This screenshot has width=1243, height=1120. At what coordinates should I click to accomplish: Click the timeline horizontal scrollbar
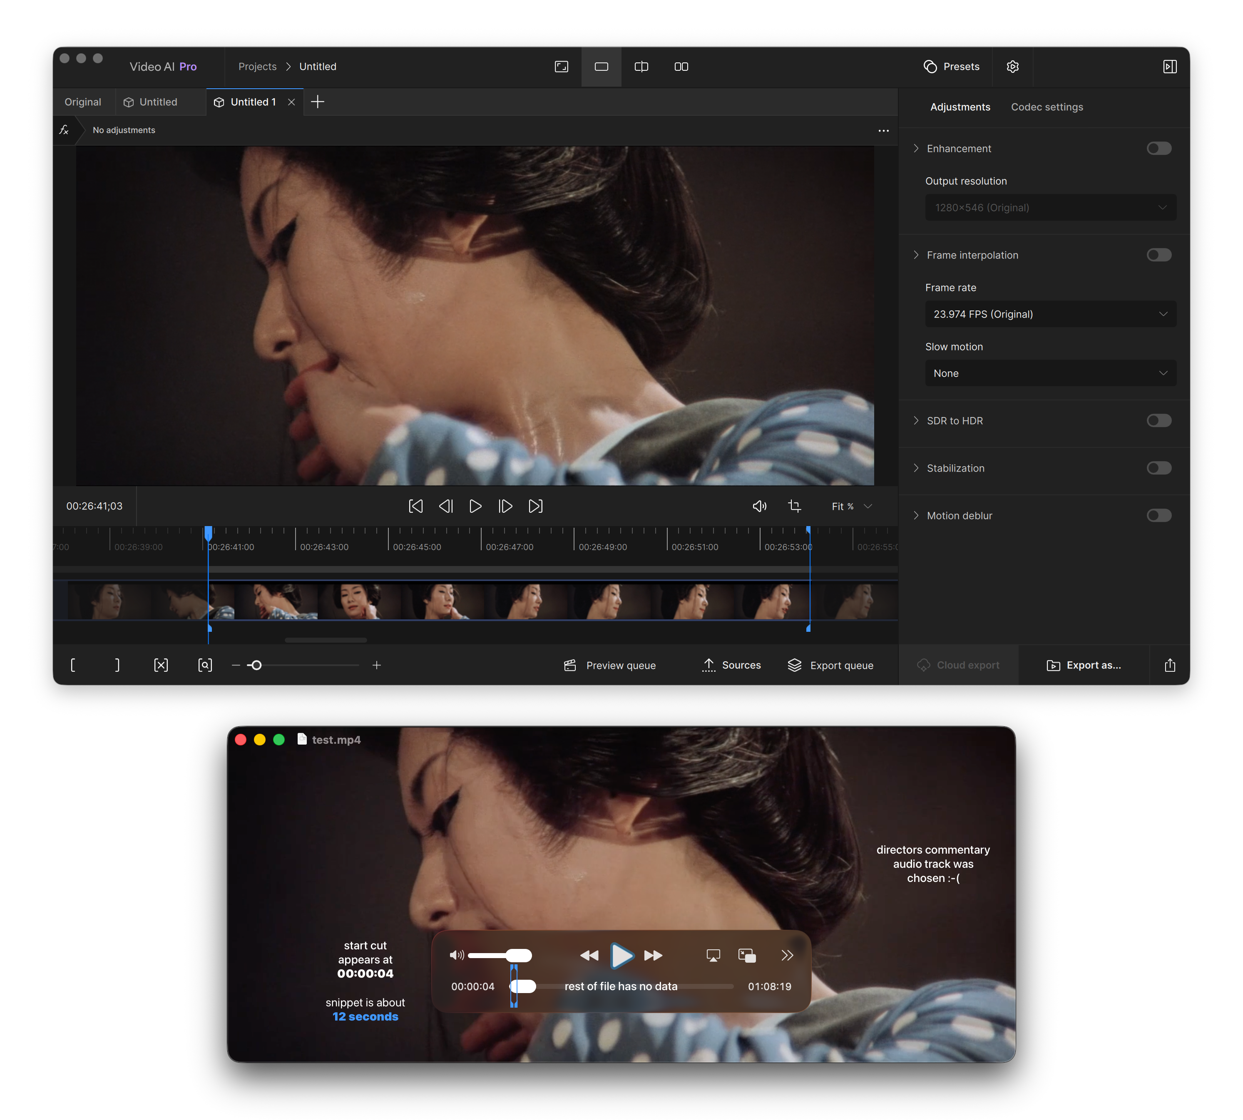[326, 640]
